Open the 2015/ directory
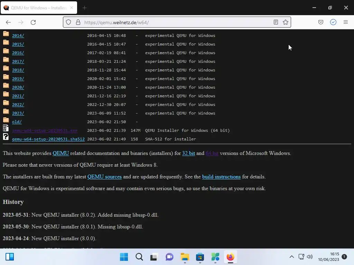The width and height of the screenshot is (354, 265). (18, 44)
